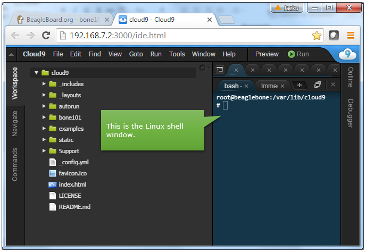Open the Window menu
Viewport: 366px width, 252px height.
(204, 54)
